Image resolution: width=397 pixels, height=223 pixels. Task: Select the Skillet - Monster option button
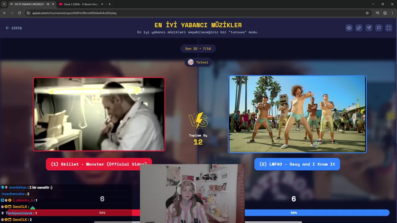99,164
